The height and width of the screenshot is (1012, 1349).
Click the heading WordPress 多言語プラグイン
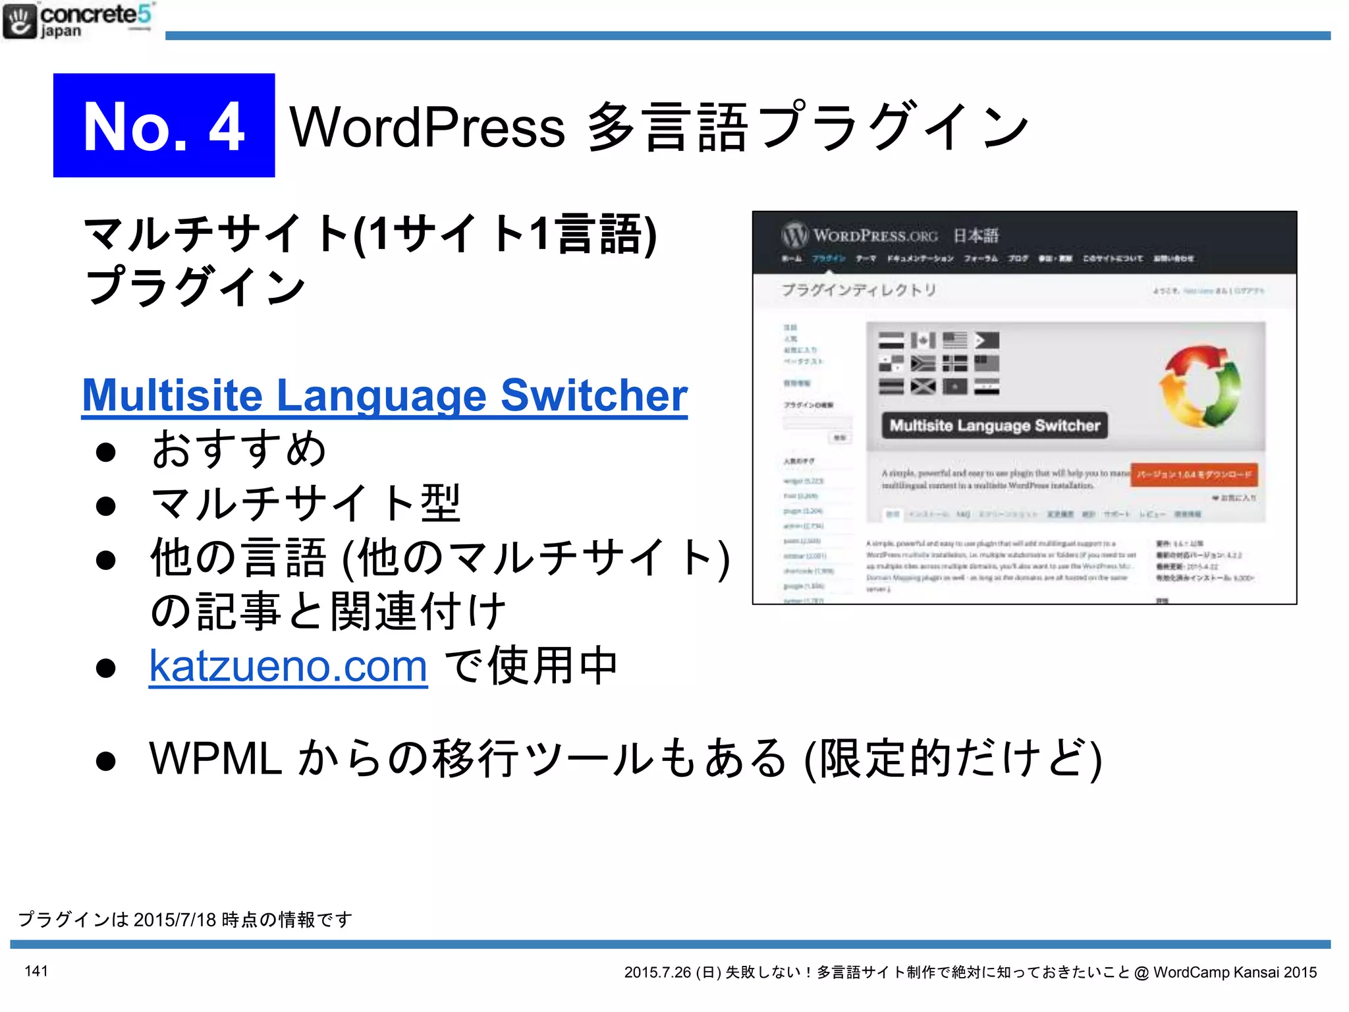[x=659, y=126]
